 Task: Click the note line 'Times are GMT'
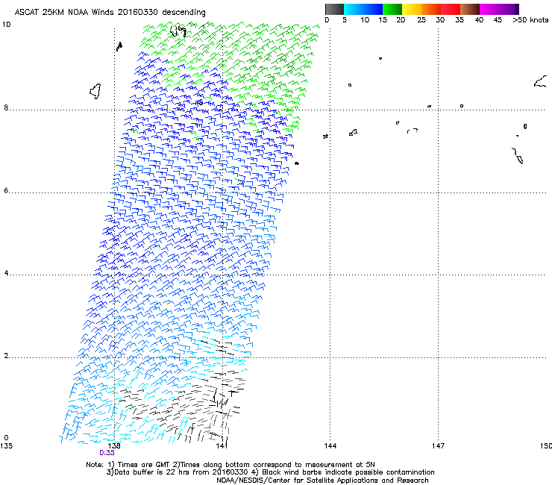pyautogui.click(x=144, y=465)
